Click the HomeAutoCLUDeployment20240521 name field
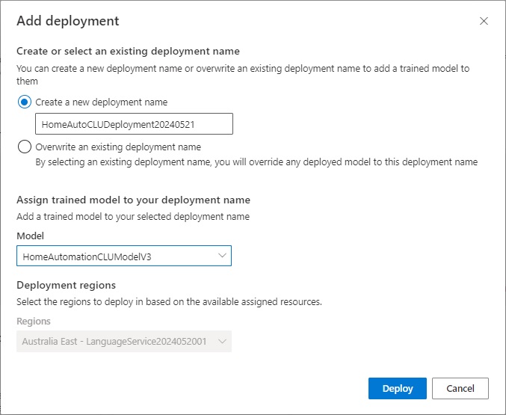Screen dimensions: 506x415 [134, 124]
